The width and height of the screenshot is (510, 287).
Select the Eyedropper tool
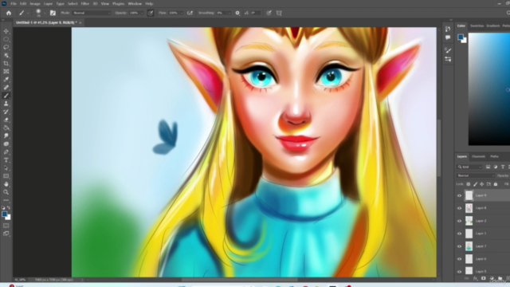[x=6, y=80]
